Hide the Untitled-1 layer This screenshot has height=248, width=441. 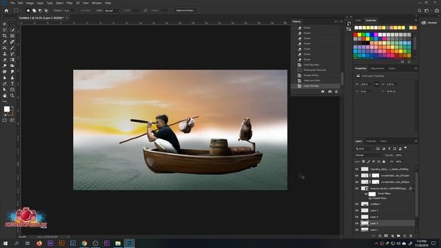(357, 204)
